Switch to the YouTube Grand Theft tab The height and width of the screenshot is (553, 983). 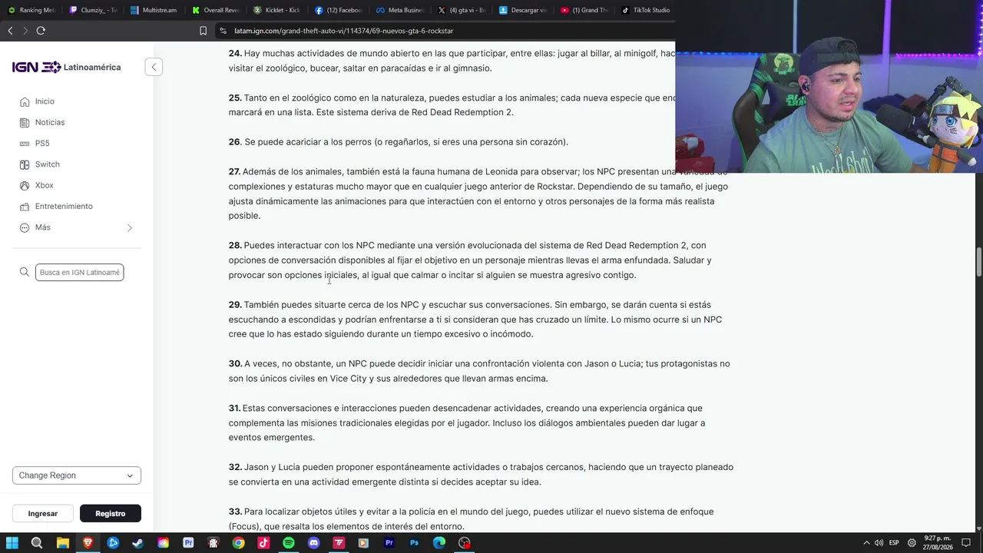point(584,10)
